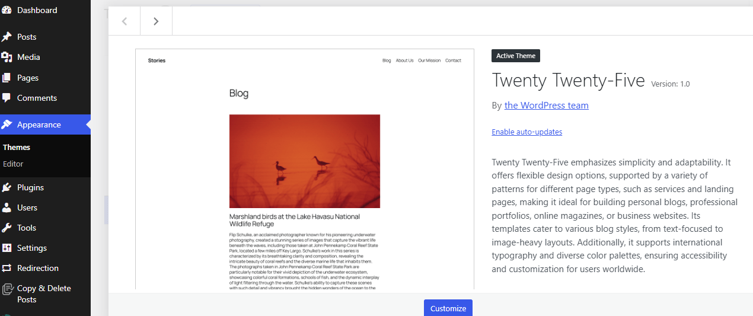Image resolution: width=753 pixels, height=316 pixels.
Task: Show next theme with right chevron
Action: [156, 21]
